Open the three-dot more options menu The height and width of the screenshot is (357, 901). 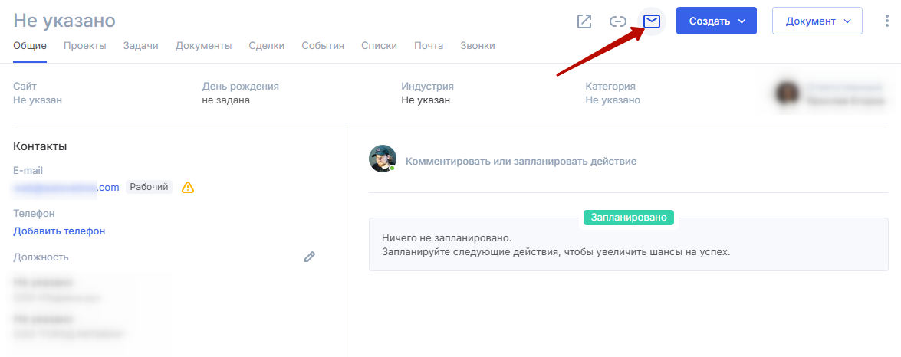click(887, 21)
